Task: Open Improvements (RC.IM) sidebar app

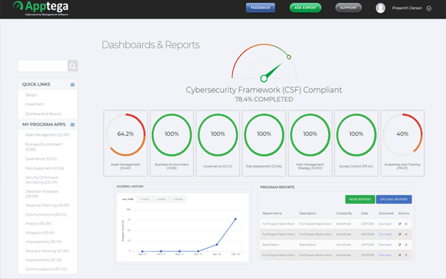Action: (43, 261)
